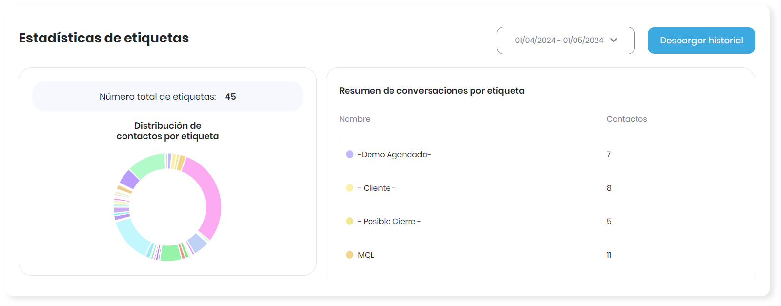Screen dimensions: 781x306
Task: Select the MQL tag name
Action: [x=366, y=255]
